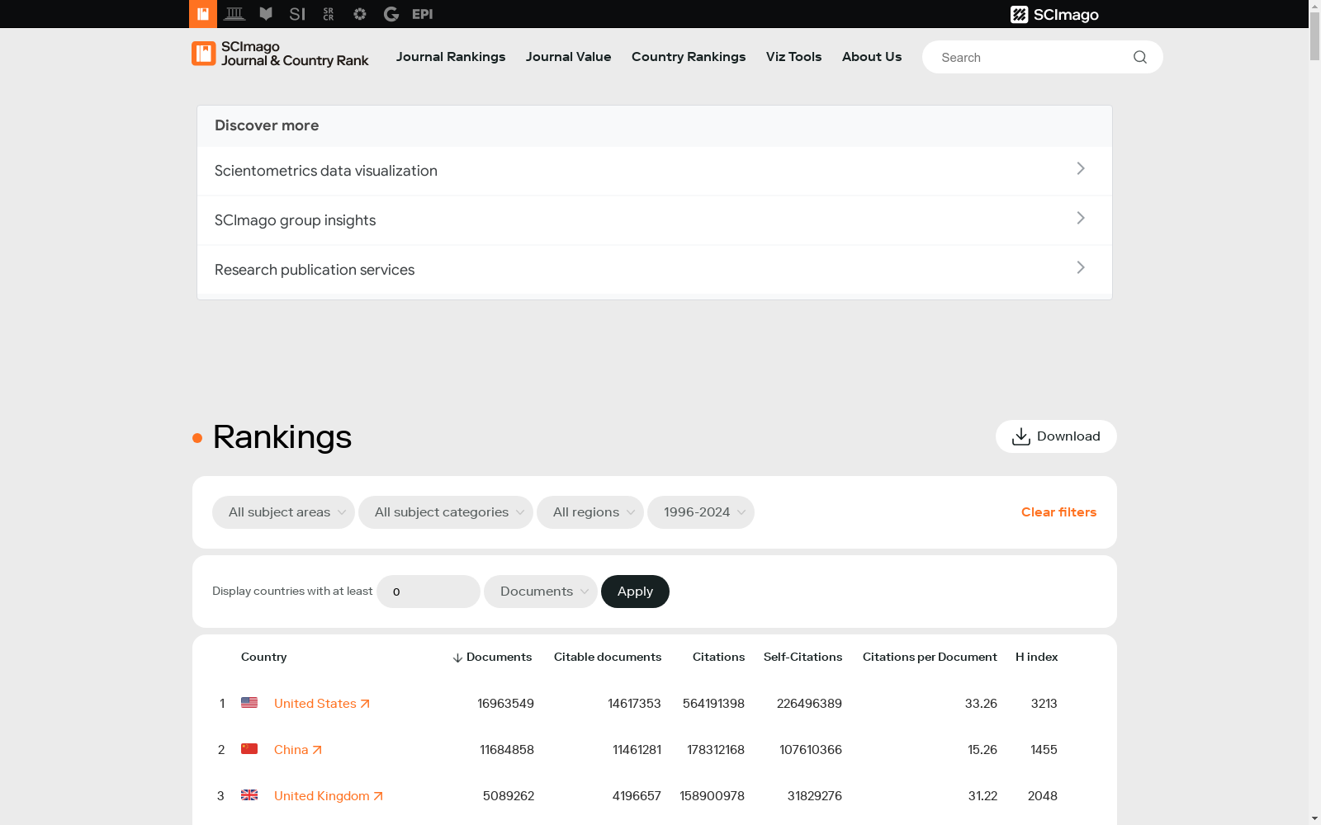The height and width of the screenshot is (825, 1321).
Task: Click United States documents value 16963549
Action: tap(505, 704)
